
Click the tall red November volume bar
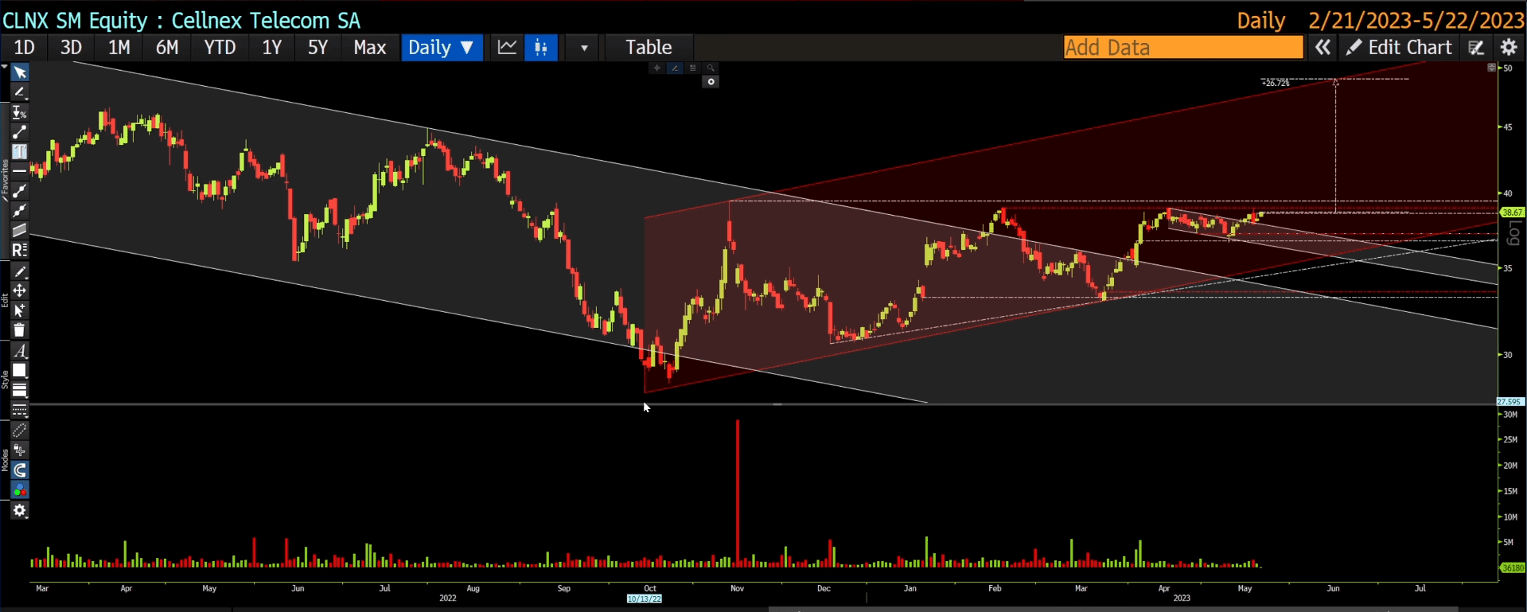pyautogui.click(x=738, y=493)
